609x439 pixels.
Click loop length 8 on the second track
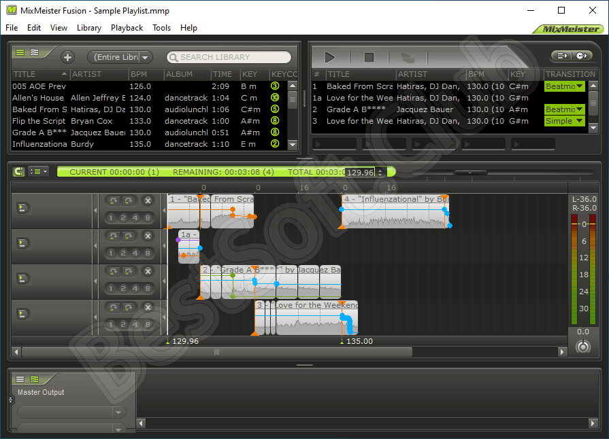(148, 253)
